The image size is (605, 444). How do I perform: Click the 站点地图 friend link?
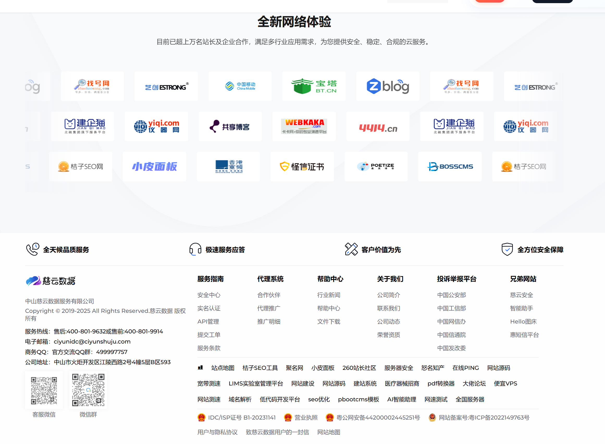(x=223, y=368)
